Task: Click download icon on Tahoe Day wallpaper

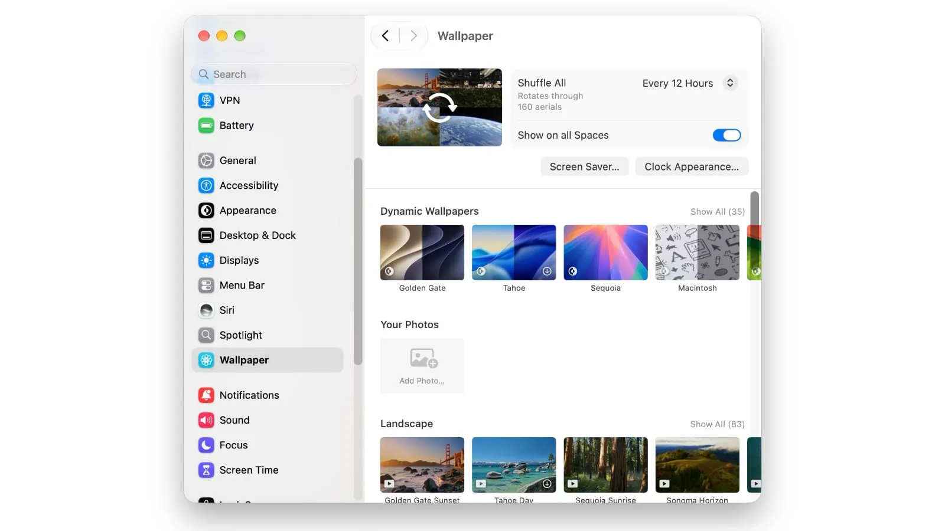Action: (x=547, y=484)
